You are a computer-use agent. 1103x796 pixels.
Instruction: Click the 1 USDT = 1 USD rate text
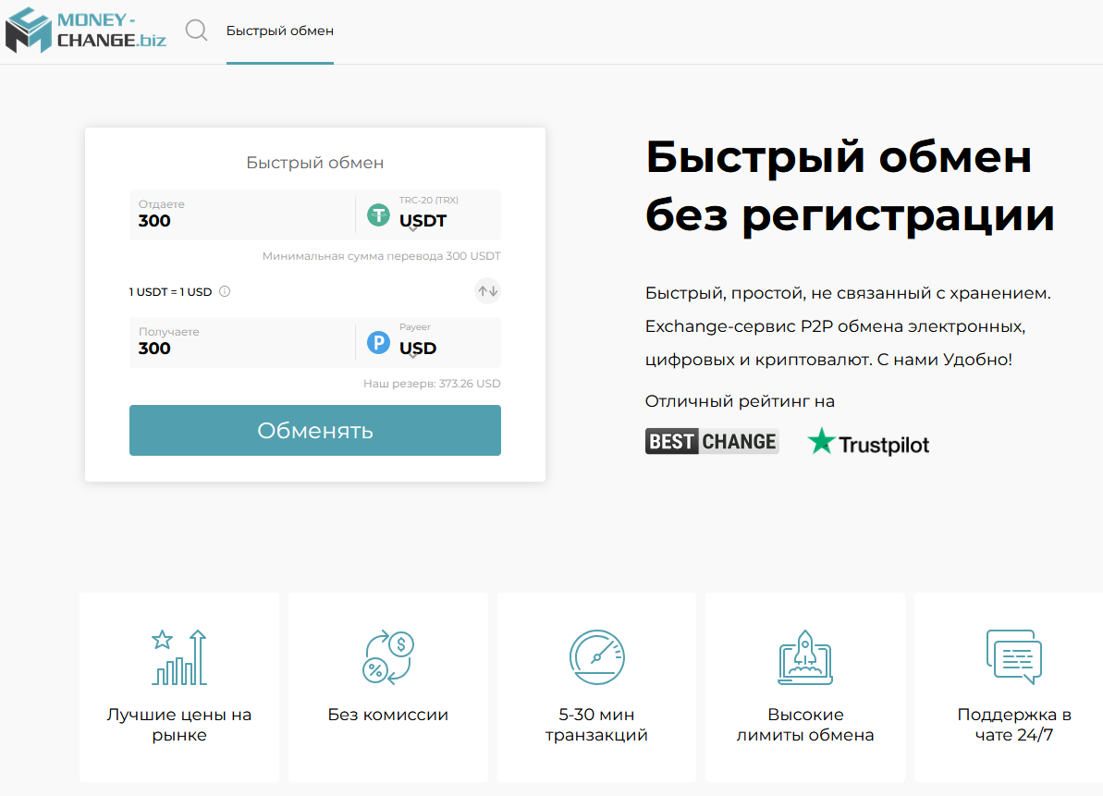[170, 292]
